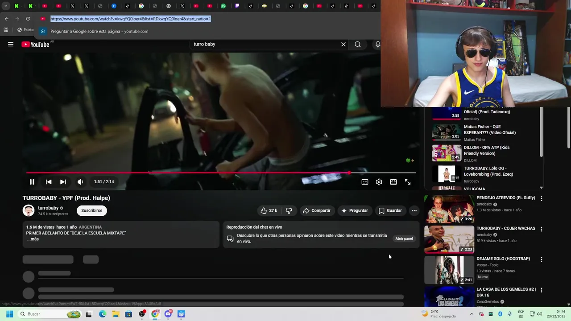Viewport: 571px width, 321px height.
Task: Open turrobaby channel name link
Action: (48, 208)
